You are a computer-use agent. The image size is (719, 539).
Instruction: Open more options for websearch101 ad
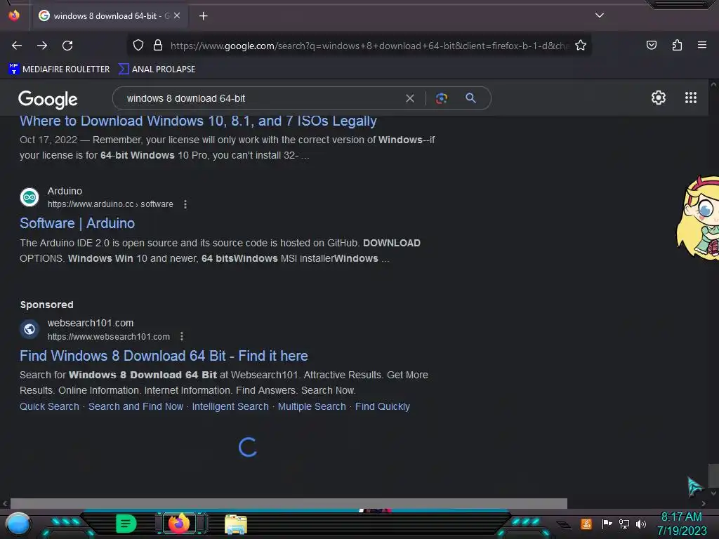point(182,336)
